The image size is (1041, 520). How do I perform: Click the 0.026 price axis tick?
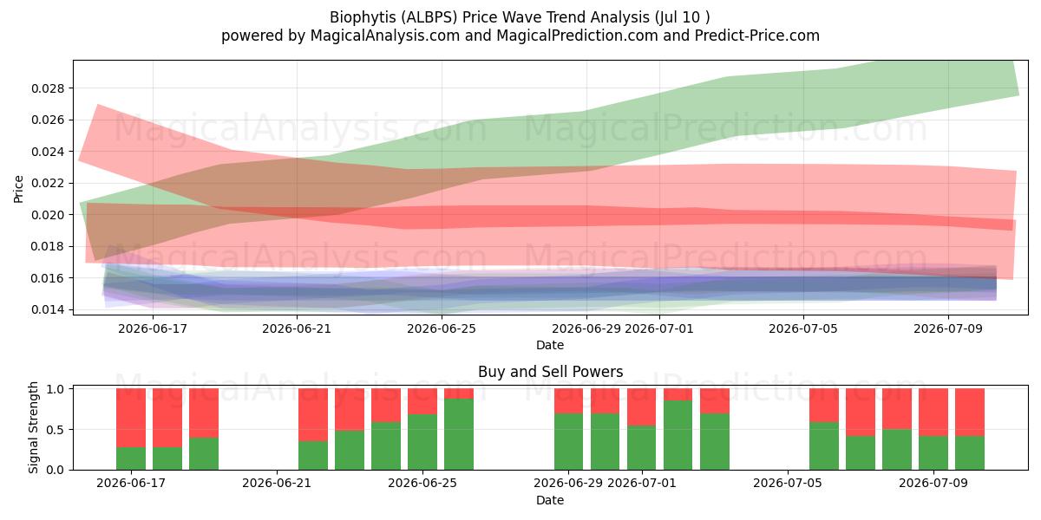49,120
